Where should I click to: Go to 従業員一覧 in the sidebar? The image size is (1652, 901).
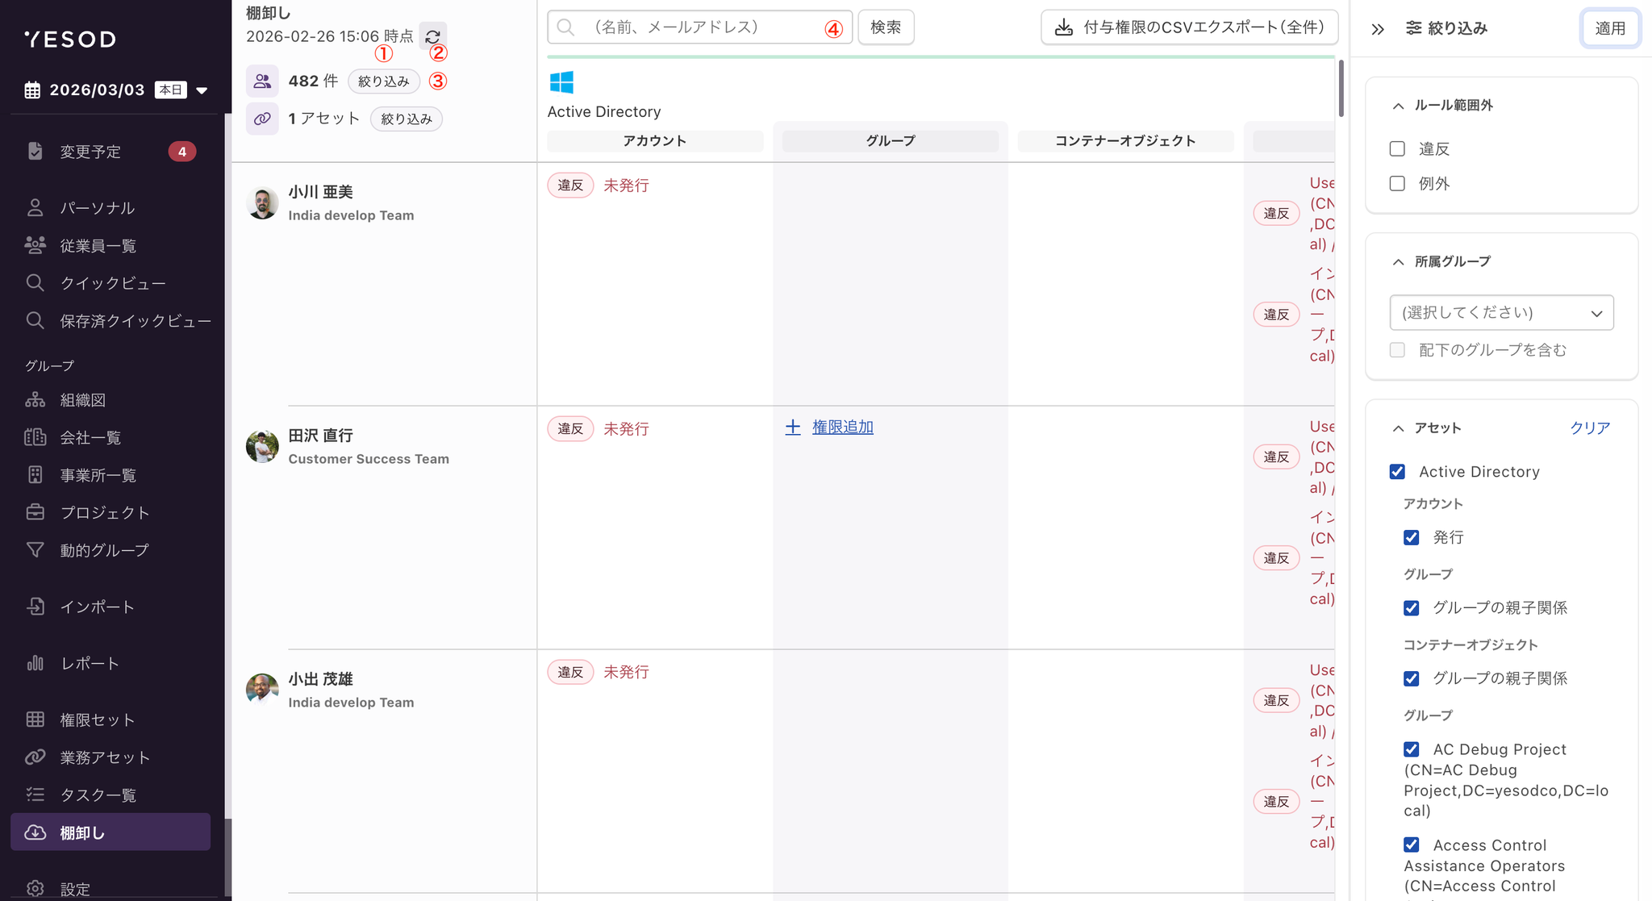pyautogui.click(x=98, y=245)
